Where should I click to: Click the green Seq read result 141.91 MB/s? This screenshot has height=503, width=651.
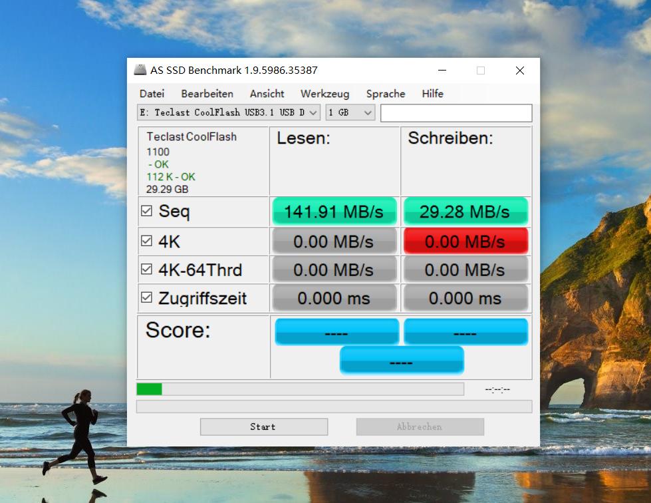pyautogui.click(x=334, y=212)
